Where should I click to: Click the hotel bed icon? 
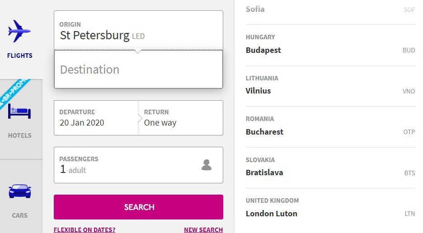19,112
